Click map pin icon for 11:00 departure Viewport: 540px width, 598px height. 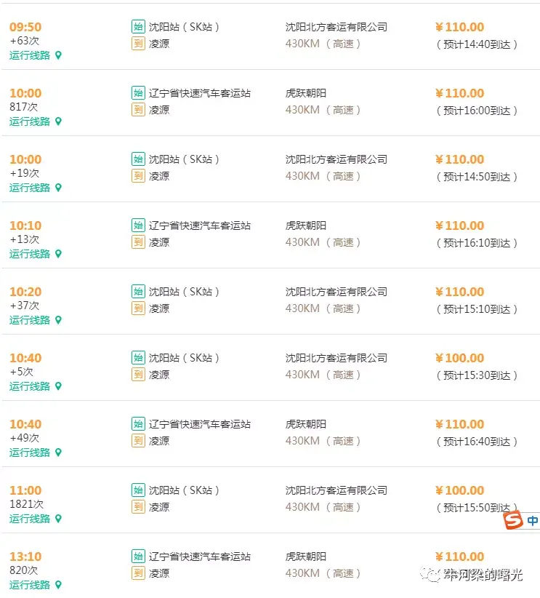tap(58, 519)
